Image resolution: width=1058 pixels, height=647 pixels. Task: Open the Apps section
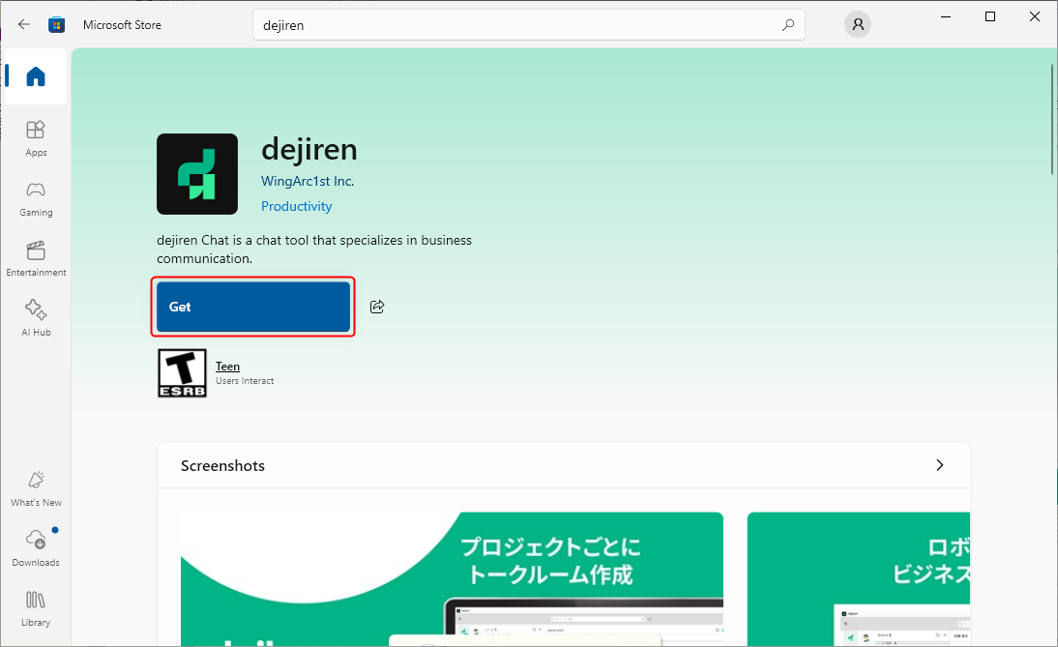click(x=36, y=138)
